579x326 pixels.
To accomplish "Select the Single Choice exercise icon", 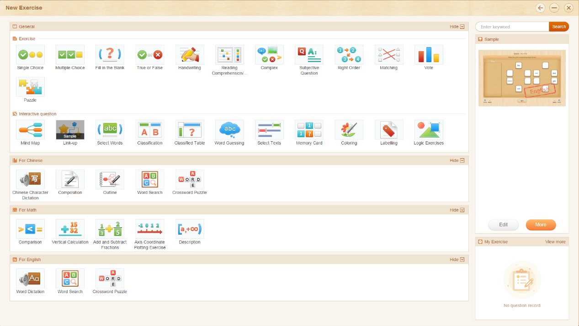I will point(30,54).
